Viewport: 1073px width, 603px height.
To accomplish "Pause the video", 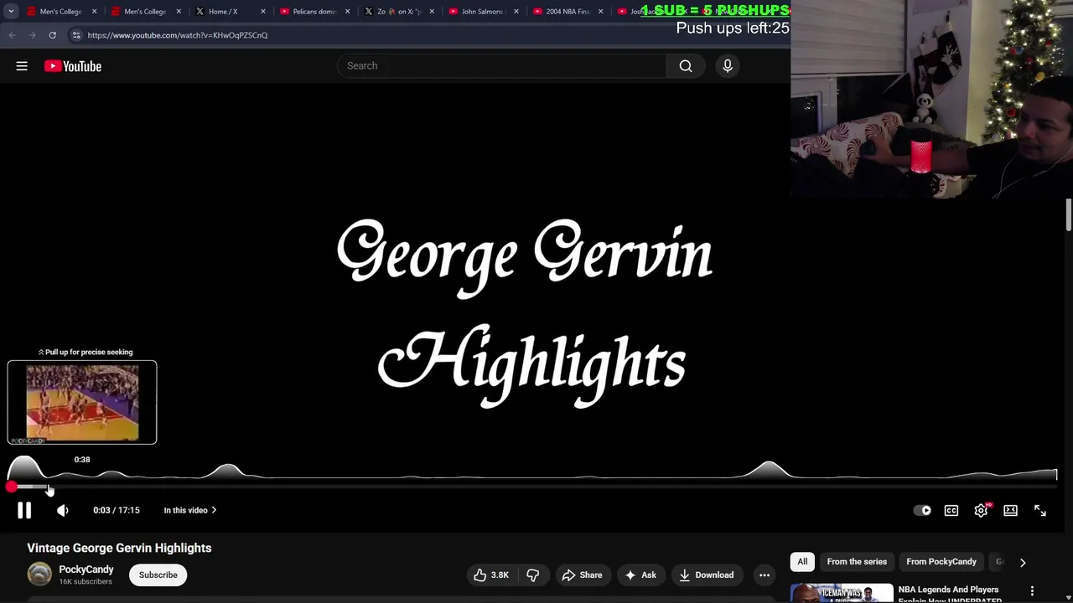I will (x=23, y=510).
